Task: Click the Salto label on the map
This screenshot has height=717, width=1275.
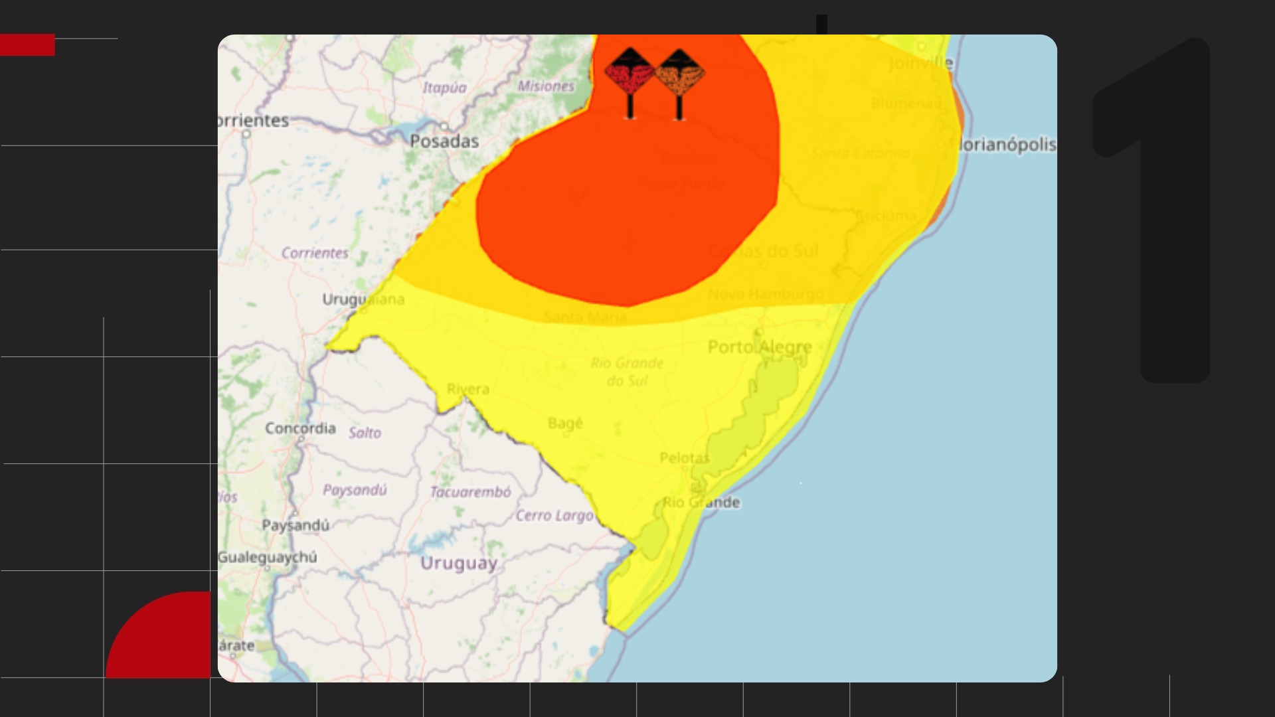Action: pos(365,433)
